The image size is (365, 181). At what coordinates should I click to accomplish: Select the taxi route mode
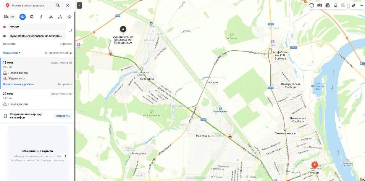70,17
